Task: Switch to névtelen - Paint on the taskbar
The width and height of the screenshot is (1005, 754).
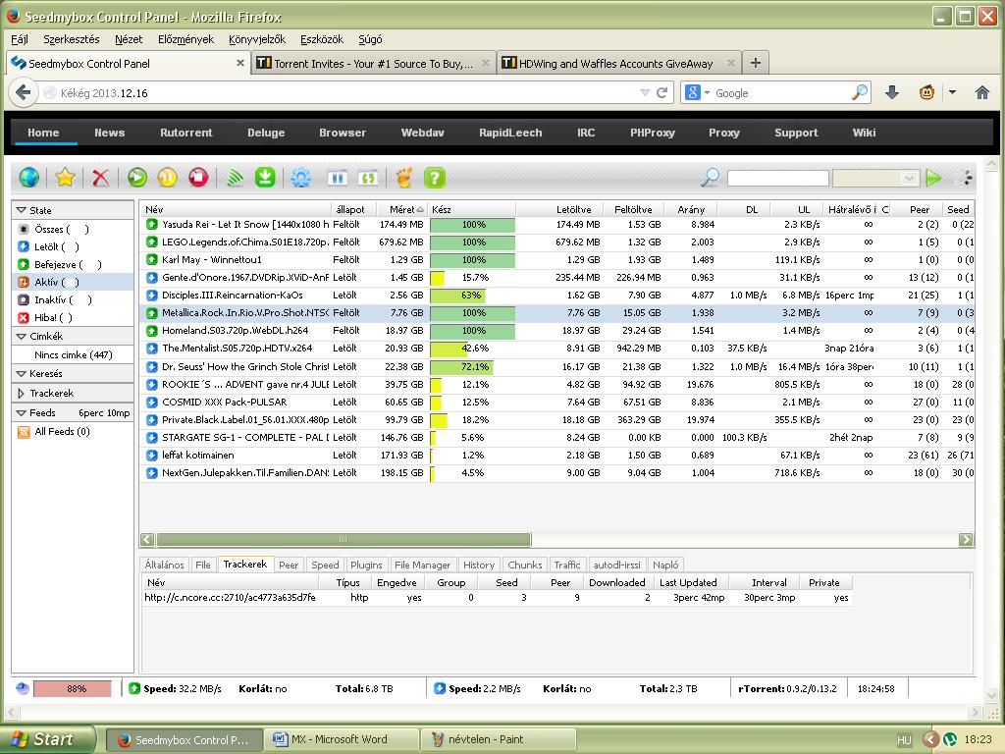Action: pos(498,739)
